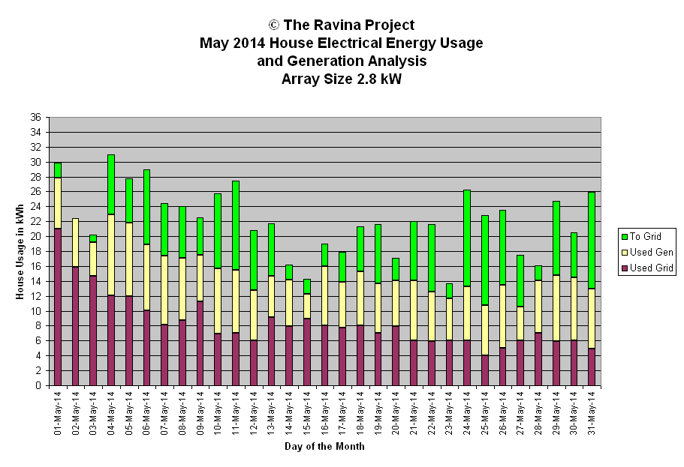684x467 pixels.
Task: Select the maroon Used Grid segment of 20-May-14 bar
Action: 396,356
